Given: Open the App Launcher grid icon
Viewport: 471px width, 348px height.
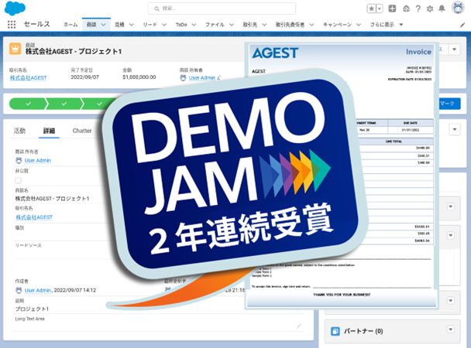Looking at the screenshot, I should tap(12, 25).
